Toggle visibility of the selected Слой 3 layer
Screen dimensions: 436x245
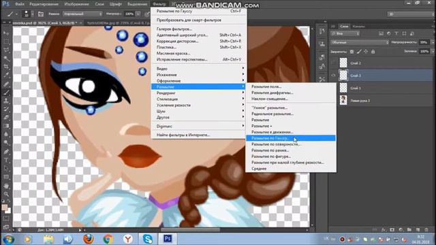point(333,76)
